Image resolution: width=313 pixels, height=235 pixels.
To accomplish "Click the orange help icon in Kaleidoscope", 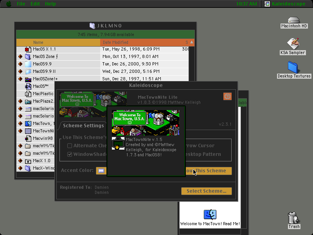I will click(x=227, y=96).
